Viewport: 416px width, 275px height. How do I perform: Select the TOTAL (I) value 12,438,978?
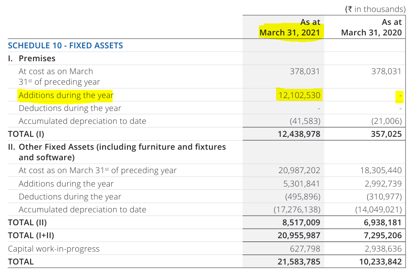pos(298,134)
